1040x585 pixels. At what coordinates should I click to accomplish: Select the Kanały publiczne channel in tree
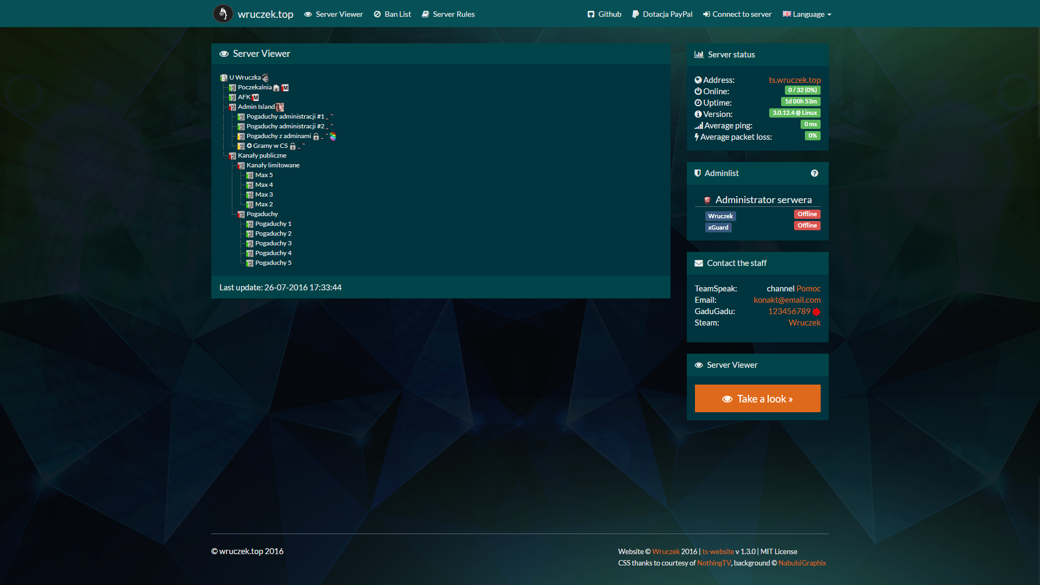tap(262, 155)
